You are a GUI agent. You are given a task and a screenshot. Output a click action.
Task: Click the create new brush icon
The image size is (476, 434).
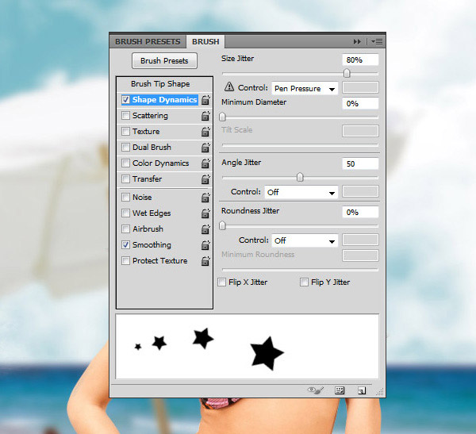coord(362,390)
